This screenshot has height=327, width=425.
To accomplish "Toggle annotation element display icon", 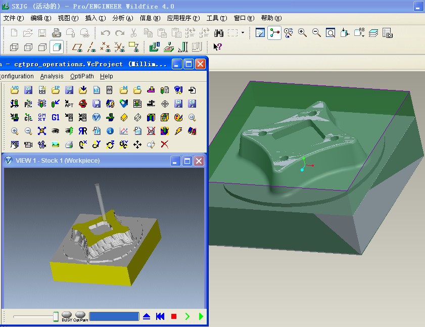I will (x=133, y=47).
